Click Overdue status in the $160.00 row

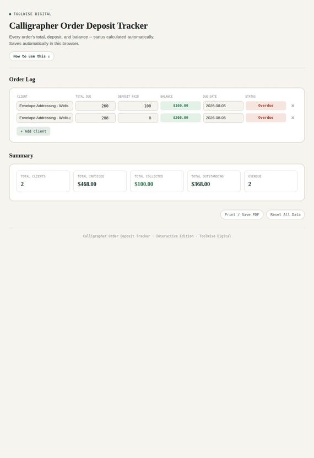pos(266,106)
